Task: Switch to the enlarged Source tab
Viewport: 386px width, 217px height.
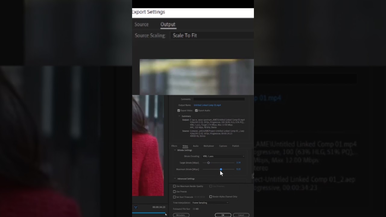Action: point(141,24)
